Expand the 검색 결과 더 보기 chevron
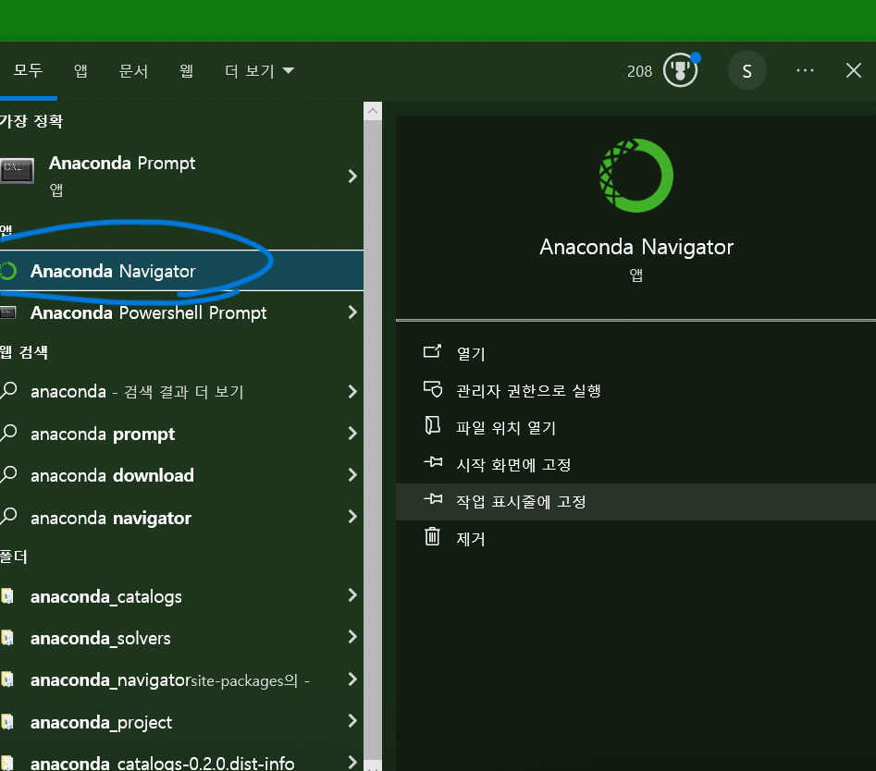The height and width of the screenshot is (771, 876). pos(352,391)
